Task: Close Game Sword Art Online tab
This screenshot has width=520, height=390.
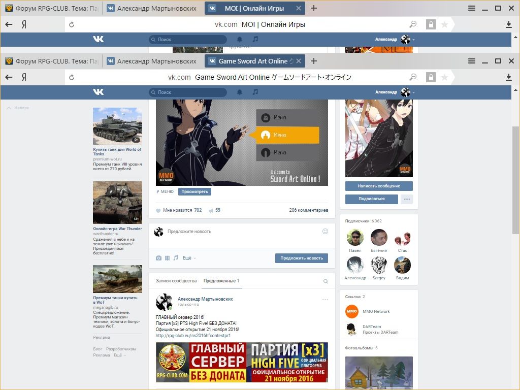Action: point(299,61)
